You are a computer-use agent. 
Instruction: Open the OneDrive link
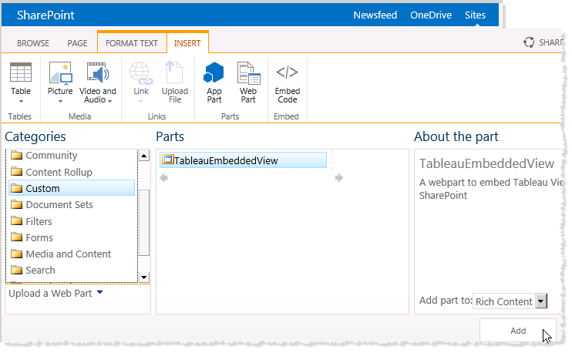(x=431, y=15)
